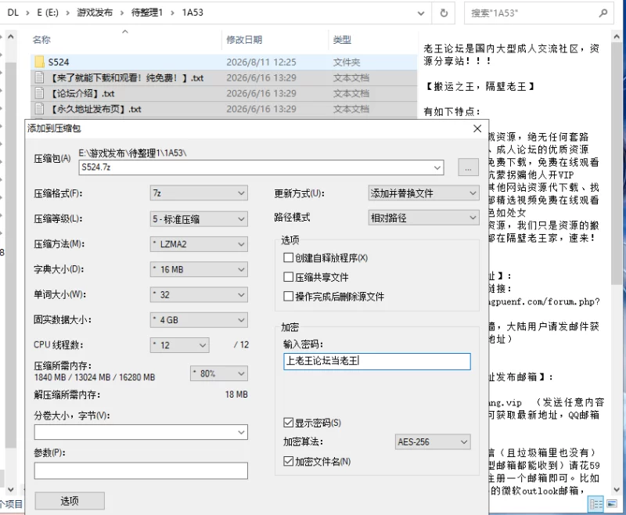The height and width of the screenshot is (515, 626).
Task: Open the 字典大小 16 MB dropdown
Action: click(199, 269)
